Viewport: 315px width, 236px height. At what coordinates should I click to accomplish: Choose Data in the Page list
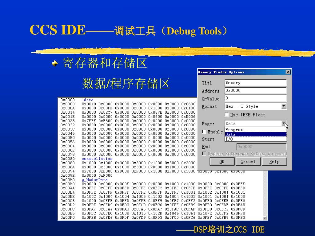click(256, 135)
